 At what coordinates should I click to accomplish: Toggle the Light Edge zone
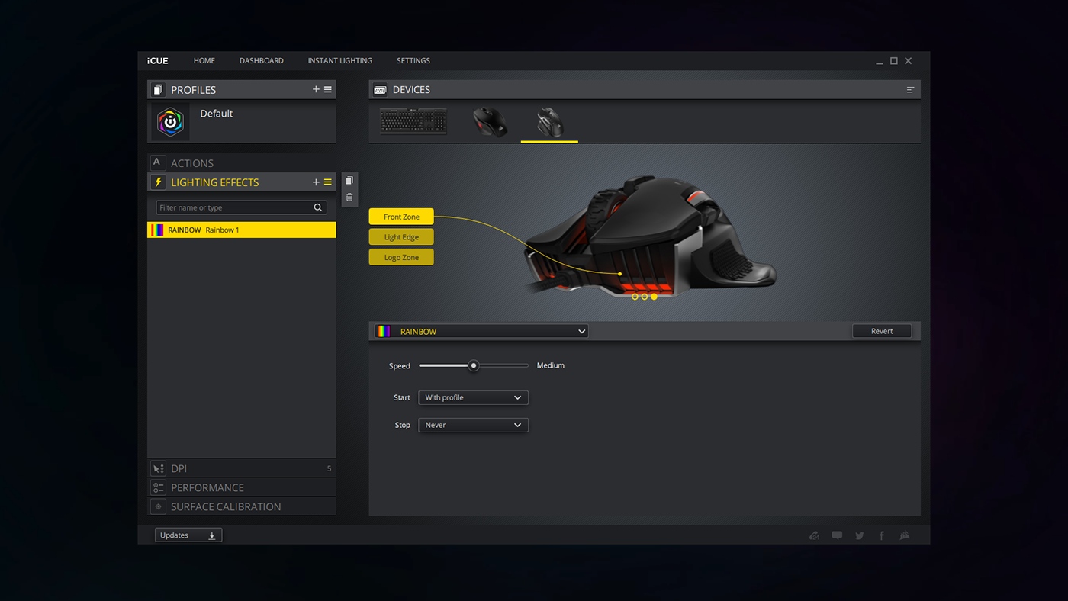[401, 237]
